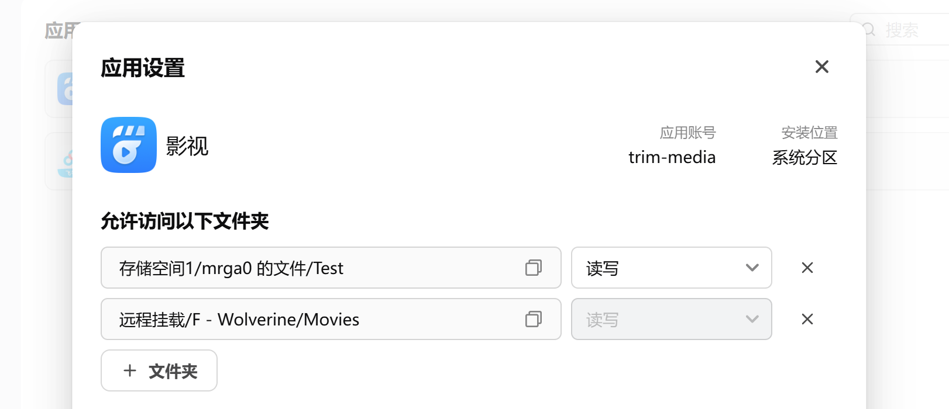Click the 存储空间1/mrga0 的文件/Test path field

coord(316,268)
